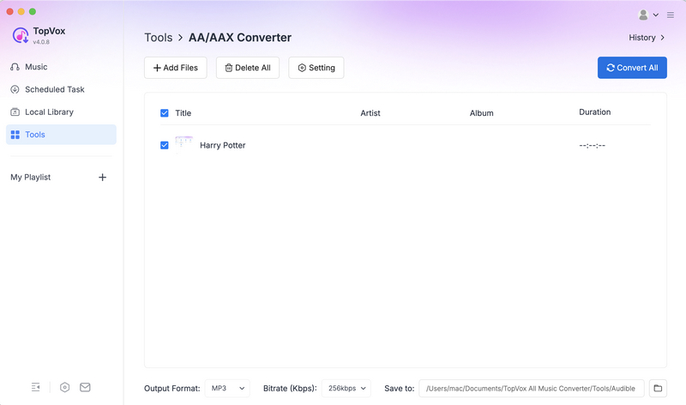
Task: Click the My Playlist label
Action: coord(31,178)
